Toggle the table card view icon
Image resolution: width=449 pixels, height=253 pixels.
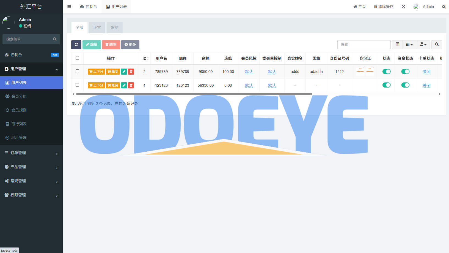coord(397,45)
